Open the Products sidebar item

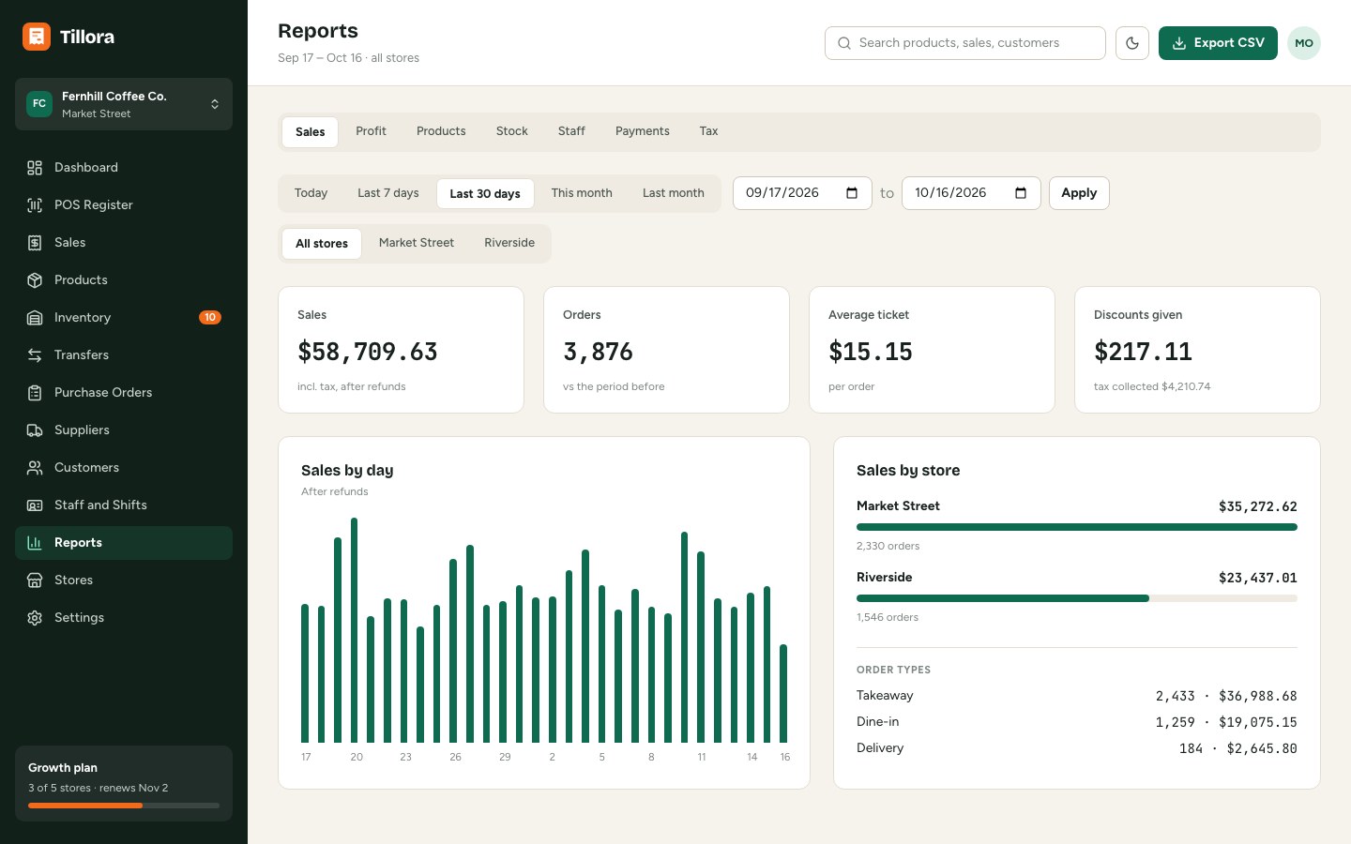click(124, 280)
